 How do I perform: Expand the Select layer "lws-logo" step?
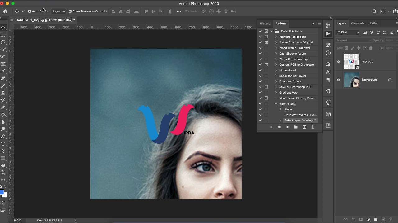click(280, 120)
